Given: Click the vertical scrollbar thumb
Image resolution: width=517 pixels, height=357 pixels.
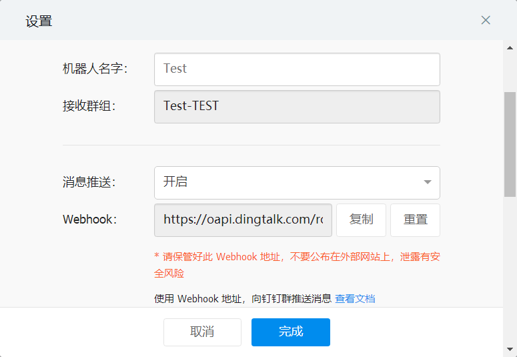Looking at the screenshot, I should 510,143.
